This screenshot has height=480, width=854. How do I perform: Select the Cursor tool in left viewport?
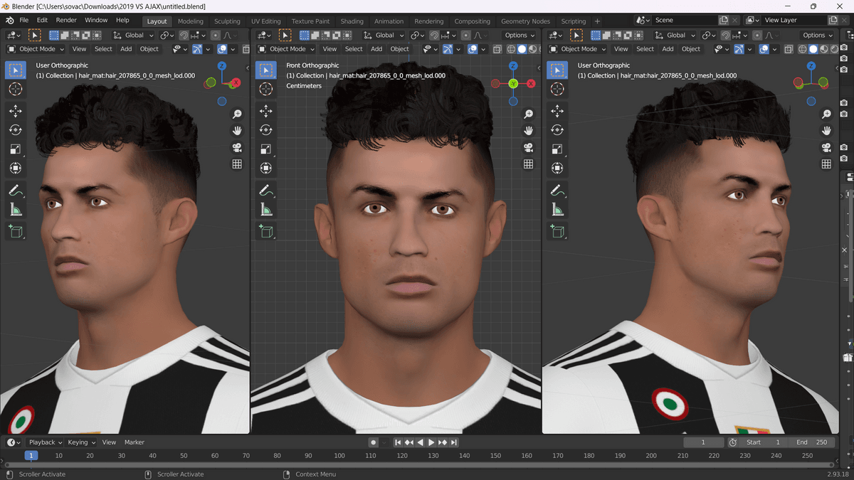[x=16, y=89]
